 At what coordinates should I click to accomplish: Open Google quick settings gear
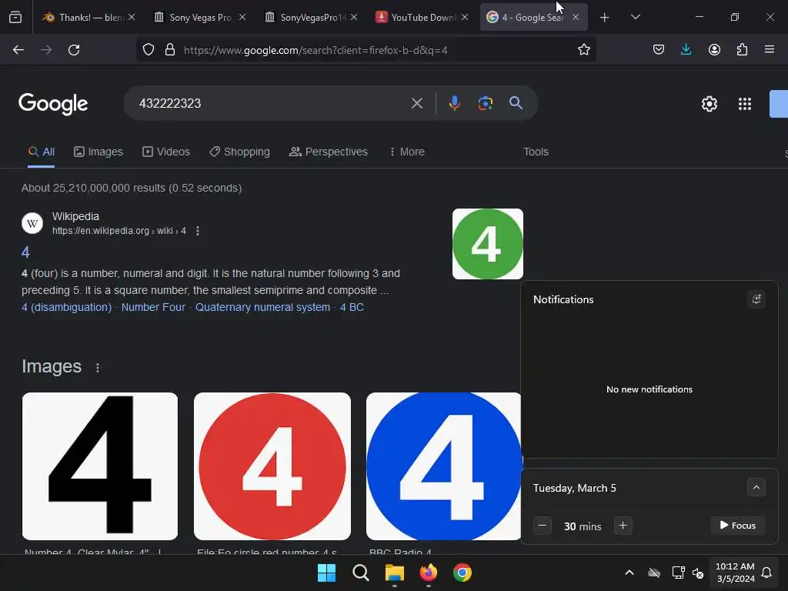(x=709, y=104)
